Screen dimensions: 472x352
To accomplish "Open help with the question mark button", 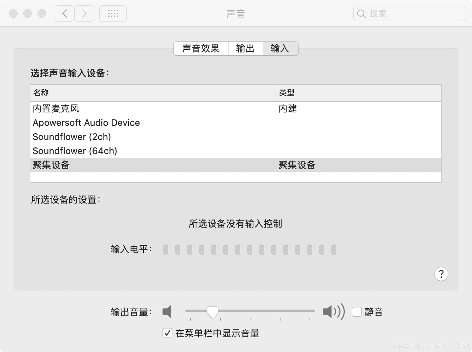I will click(x=441, y=274).
